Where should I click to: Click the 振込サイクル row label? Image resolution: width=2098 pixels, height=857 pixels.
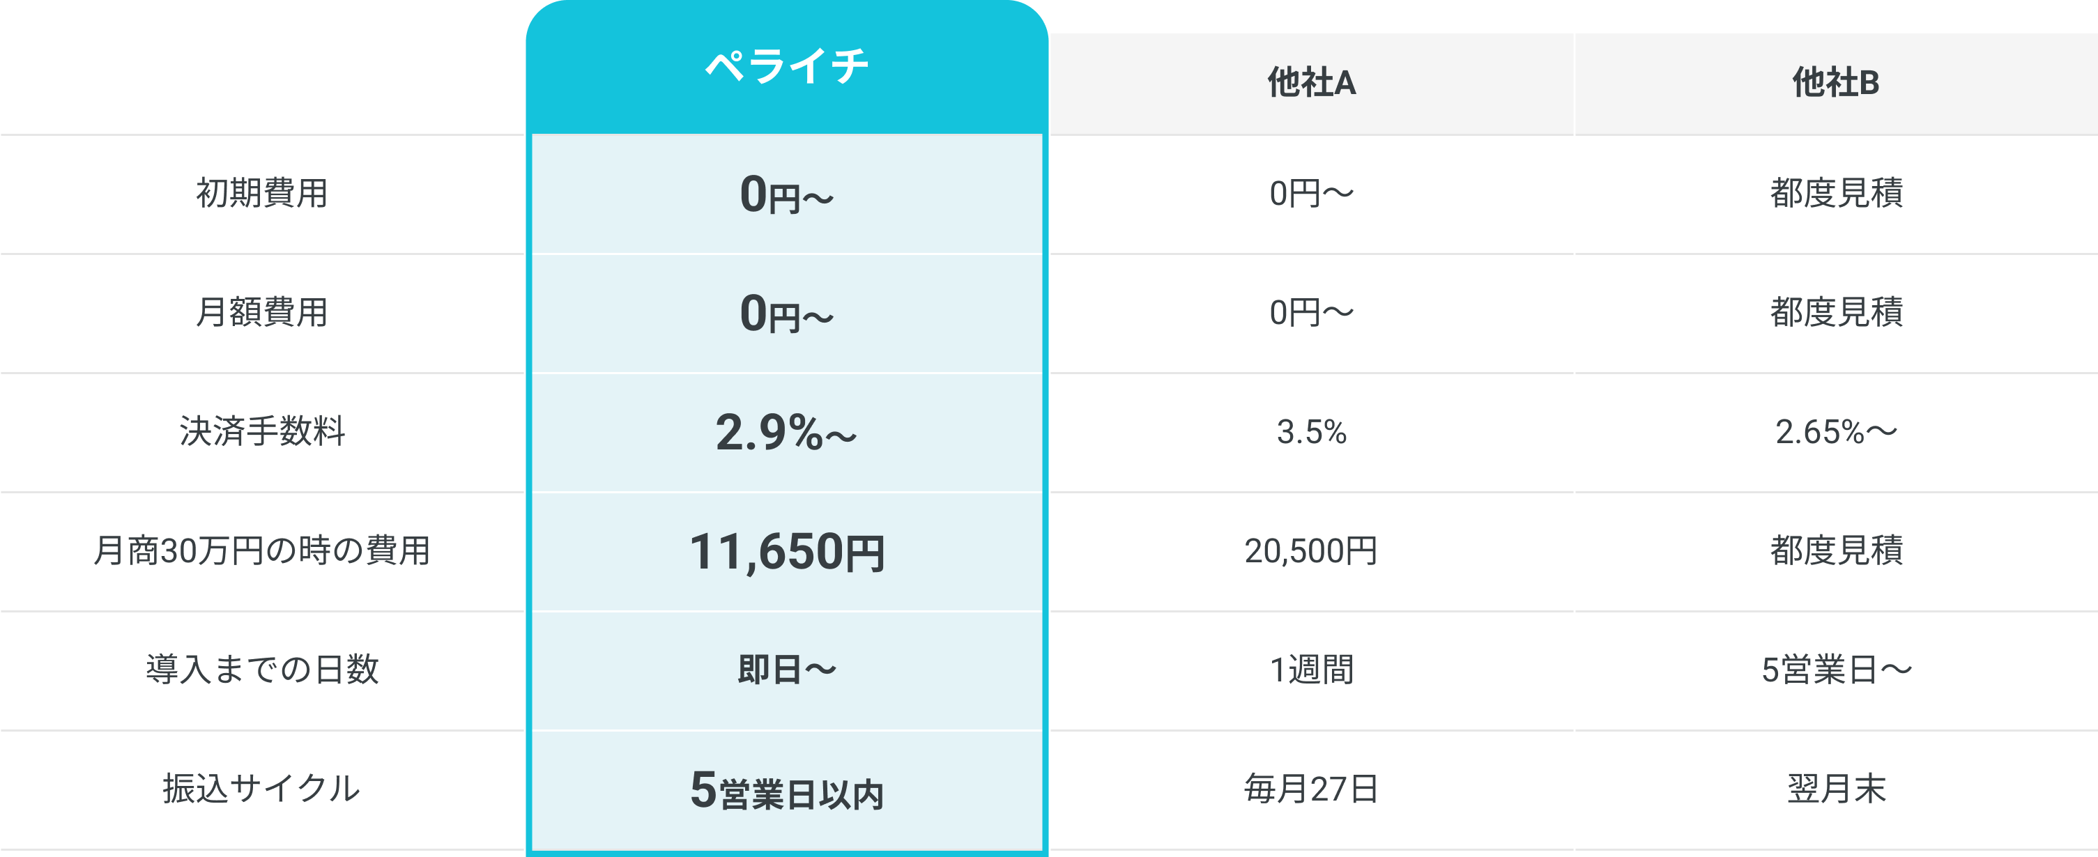pyautogui.click(x=261, y=789)
